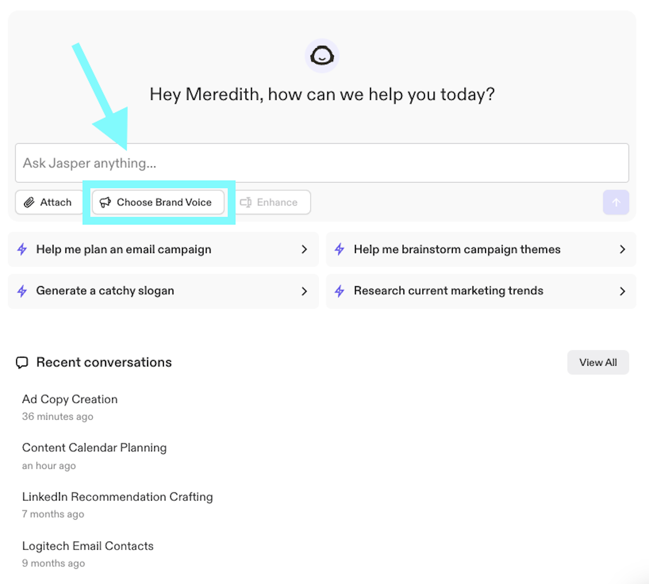Screen dimensions: 649x584
Task: Open the Ad Copy Creation conversation
Action: tap(70, 400)
